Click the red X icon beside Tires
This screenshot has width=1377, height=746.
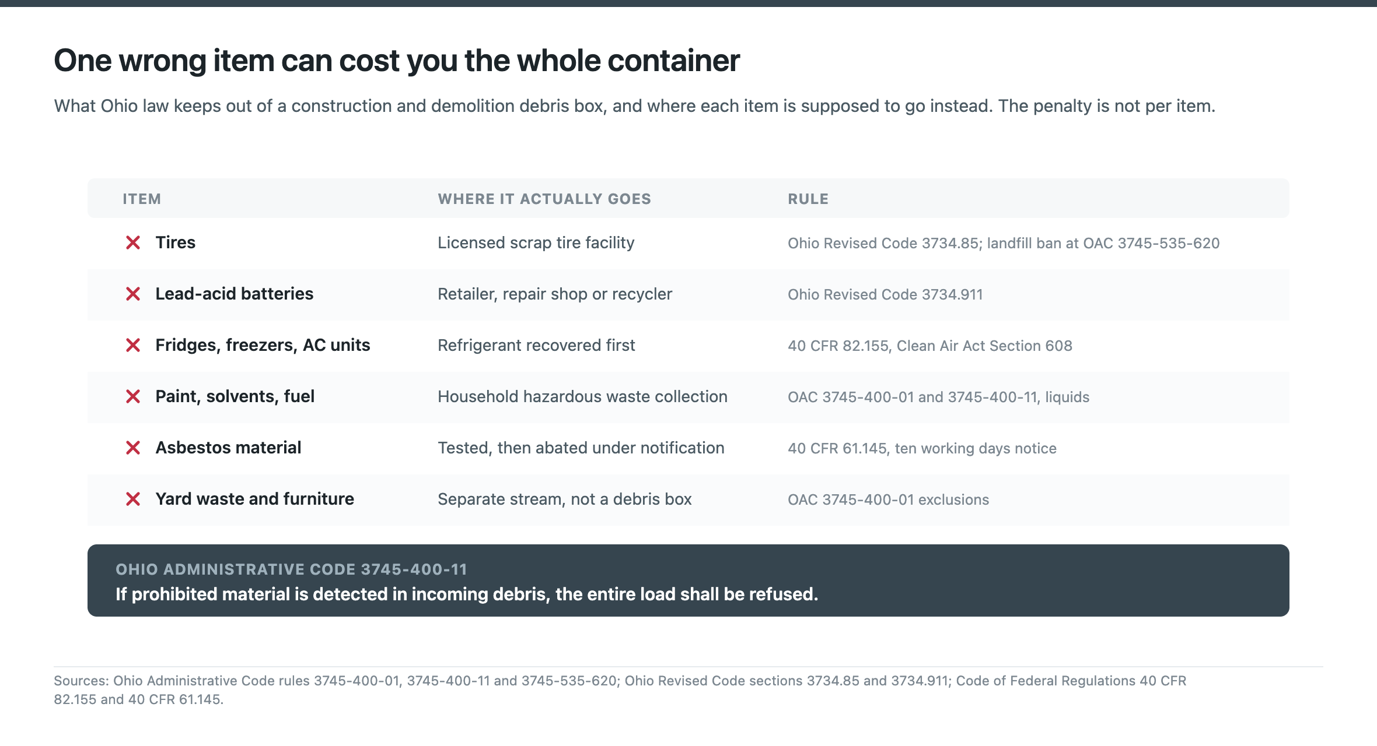pos(133,242)
